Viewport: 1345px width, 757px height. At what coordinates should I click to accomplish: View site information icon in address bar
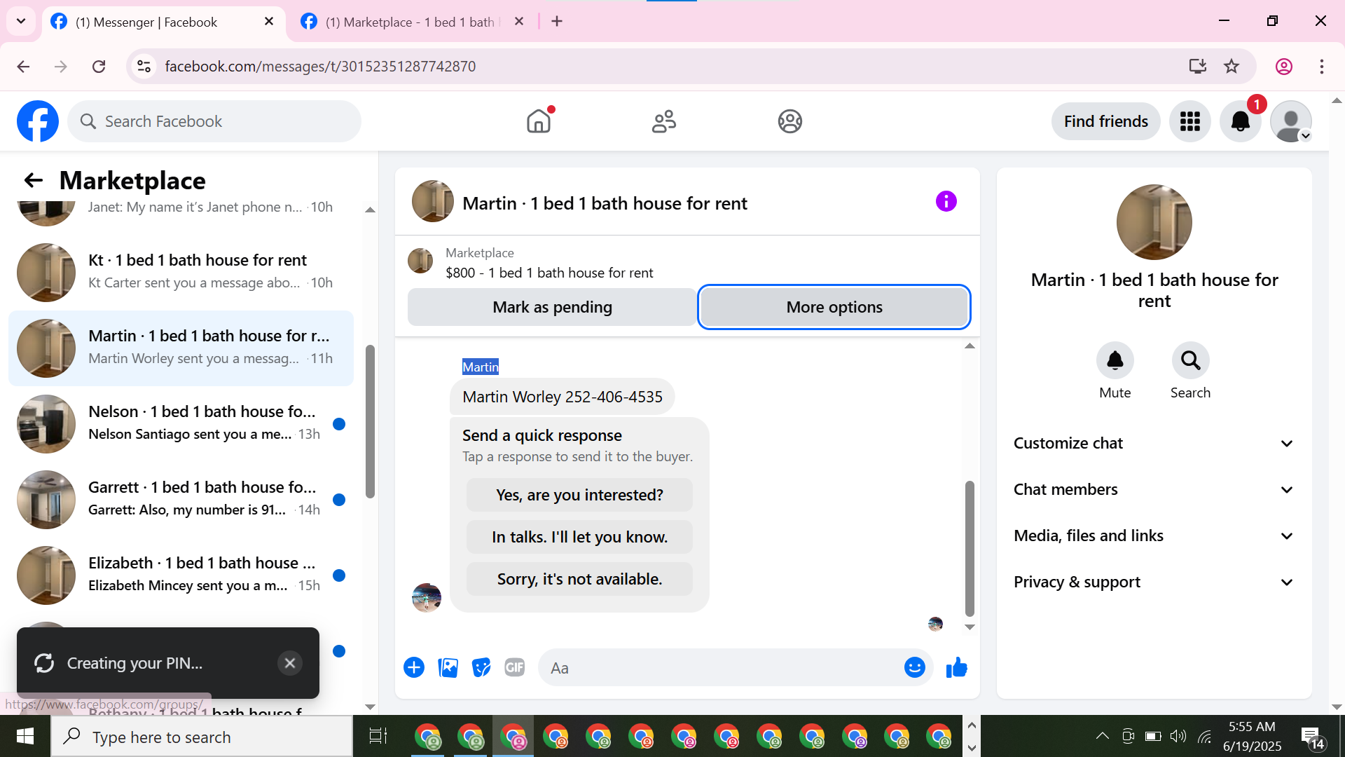click(x=144, y=66)
